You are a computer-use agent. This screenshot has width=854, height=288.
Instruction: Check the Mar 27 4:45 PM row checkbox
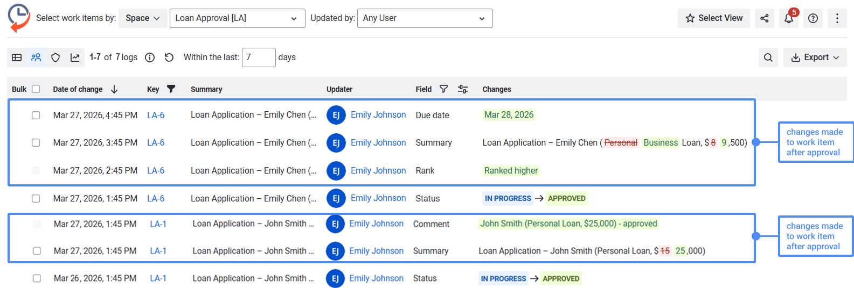36,115
